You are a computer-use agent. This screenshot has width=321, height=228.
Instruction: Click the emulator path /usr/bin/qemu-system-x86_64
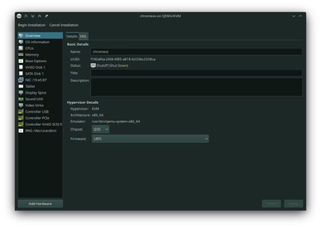[116, 121]
